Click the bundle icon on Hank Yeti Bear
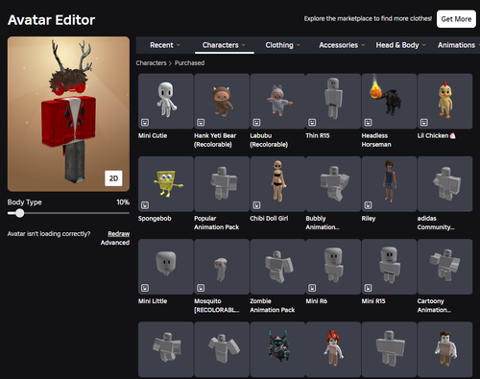Image resolution: width=480 pixels, height=379 pixels. 201,122
